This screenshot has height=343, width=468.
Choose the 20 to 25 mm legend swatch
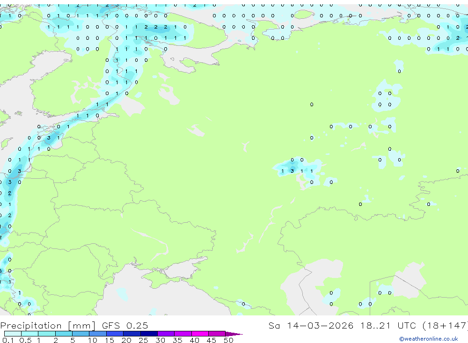coord(132,334)
